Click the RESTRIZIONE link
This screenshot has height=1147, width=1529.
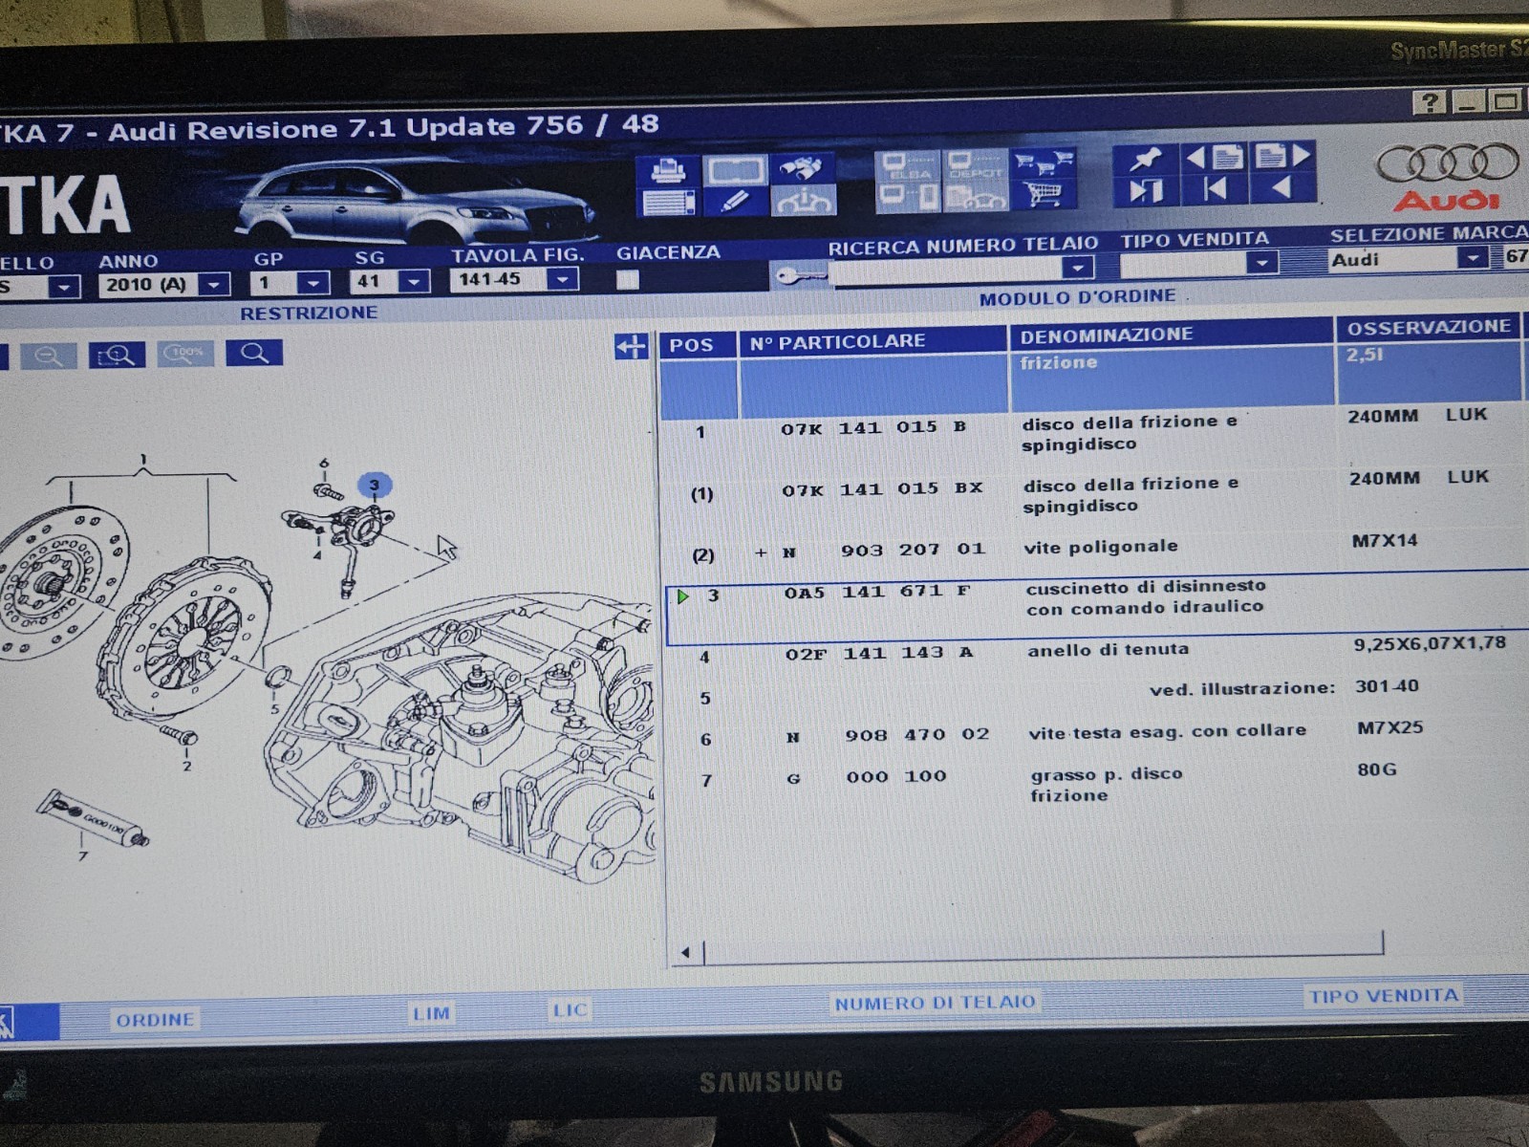point(309,313)
